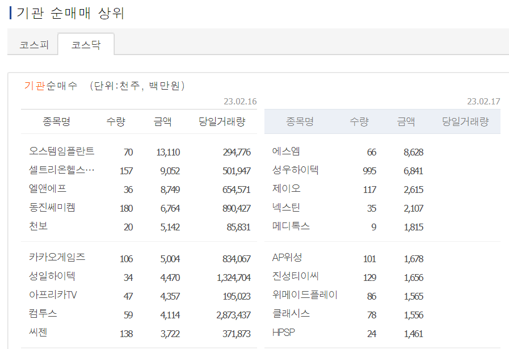
Task: Click the 제이오 stock name
Action: point(287,189)
